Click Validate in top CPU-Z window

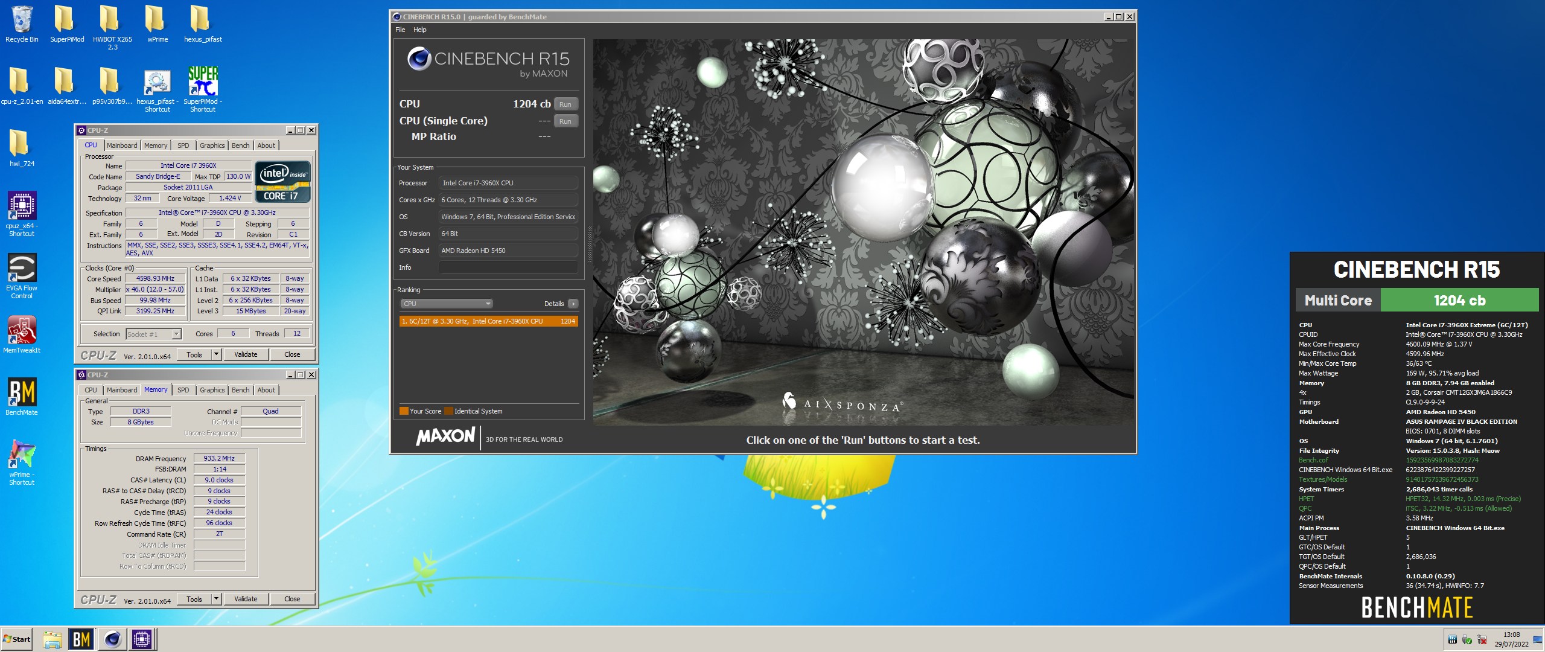point(246,354)
